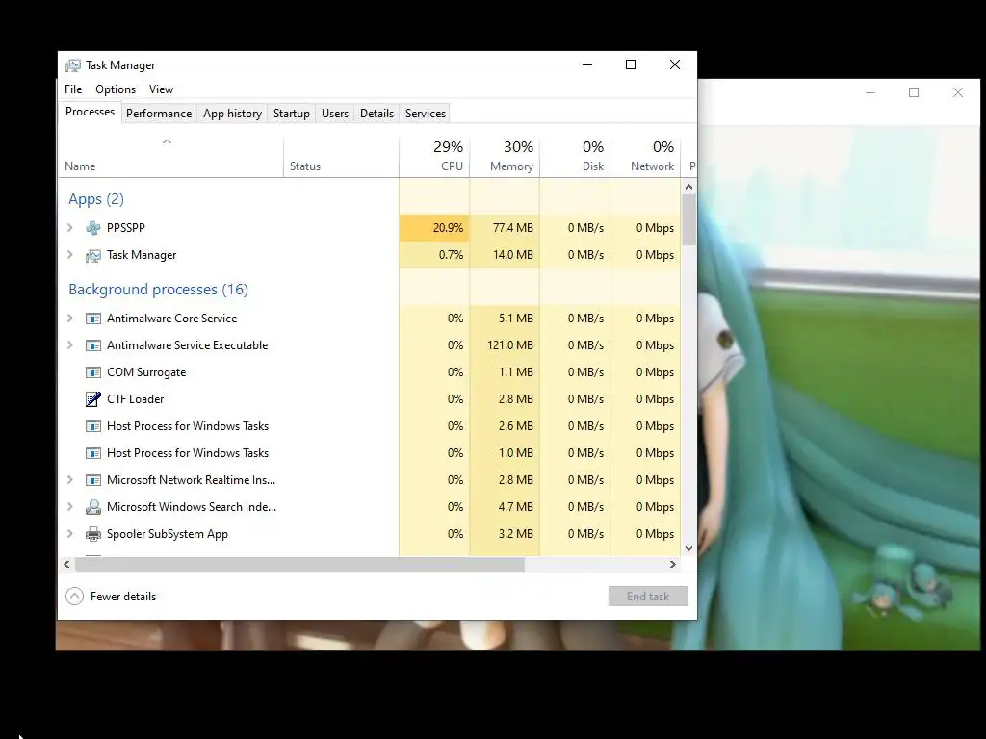Click the End task button
Viewport: 986px width, 739px height.
point(648,597)
